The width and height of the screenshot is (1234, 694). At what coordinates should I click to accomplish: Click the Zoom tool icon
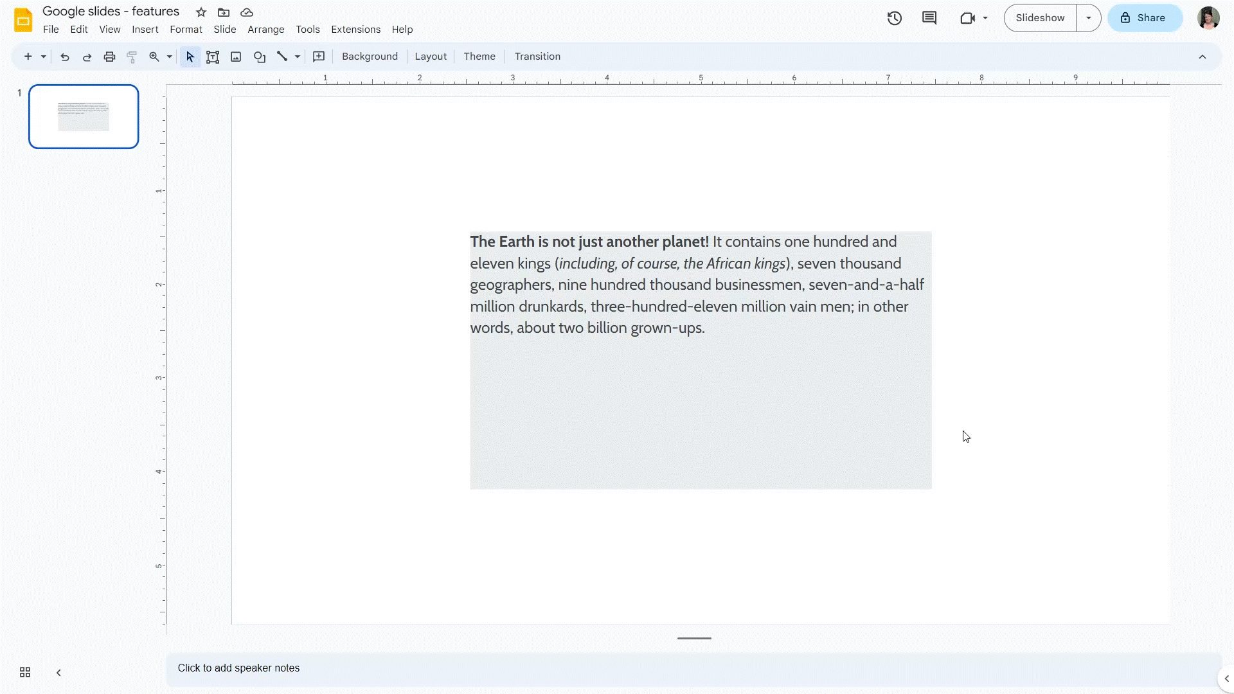coord(154,56)
